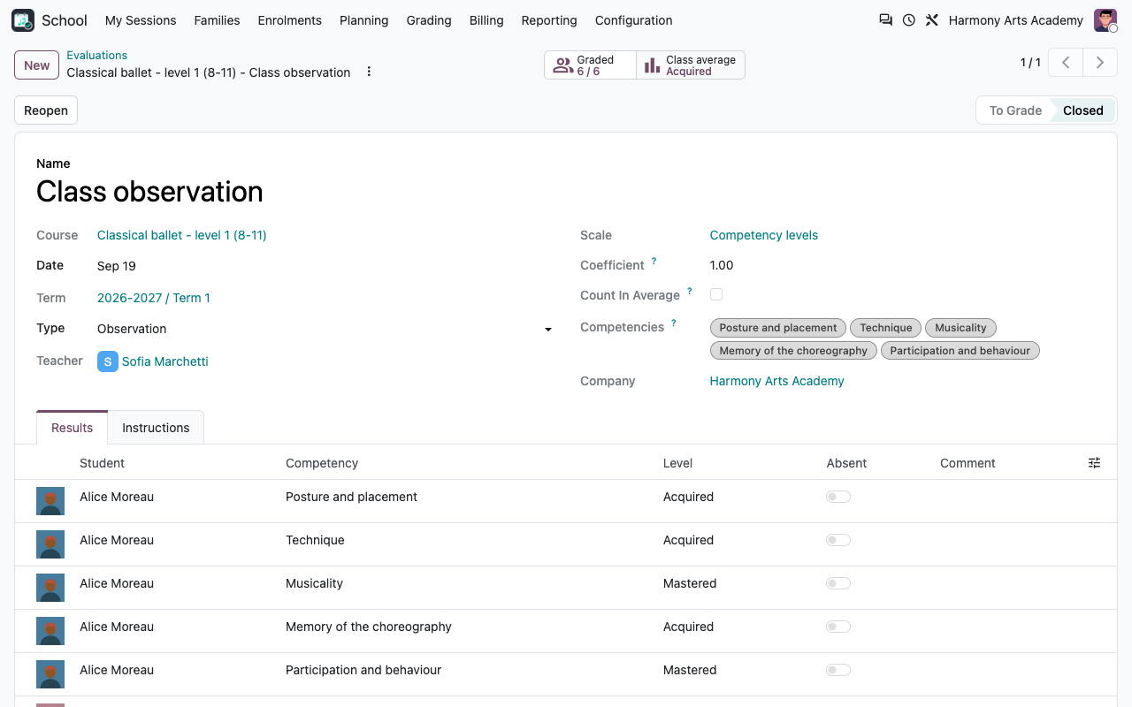The width and height of the screenshot is (1132, 707).
Task: Follow the Evaluations breadcrumb link
Action: click(97, 55)
